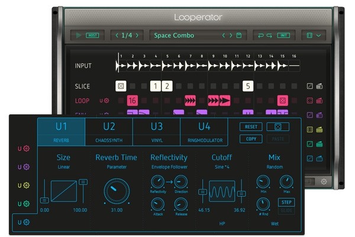The height and width of the screenshot is (237, 355).
Task: Open settings gear at plugin bottom right
Action: (x=324, y=181)
